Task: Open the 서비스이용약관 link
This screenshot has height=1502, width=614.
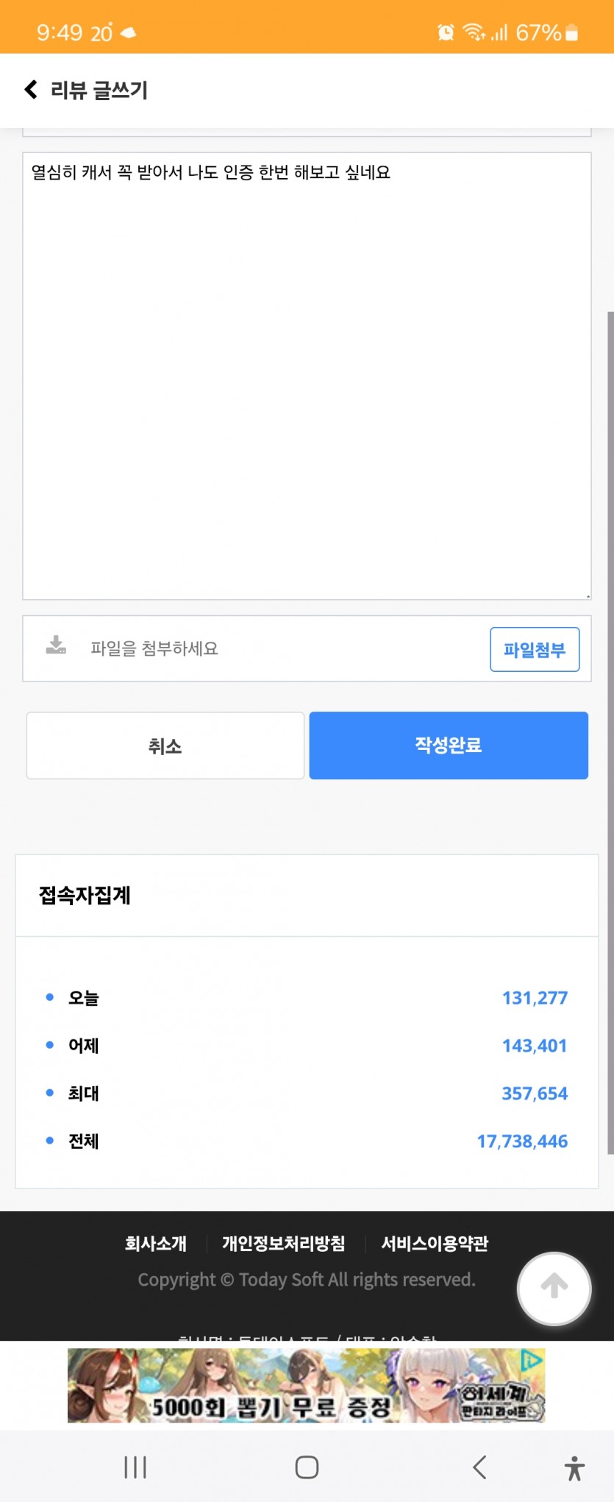Action: (435, 1244)
